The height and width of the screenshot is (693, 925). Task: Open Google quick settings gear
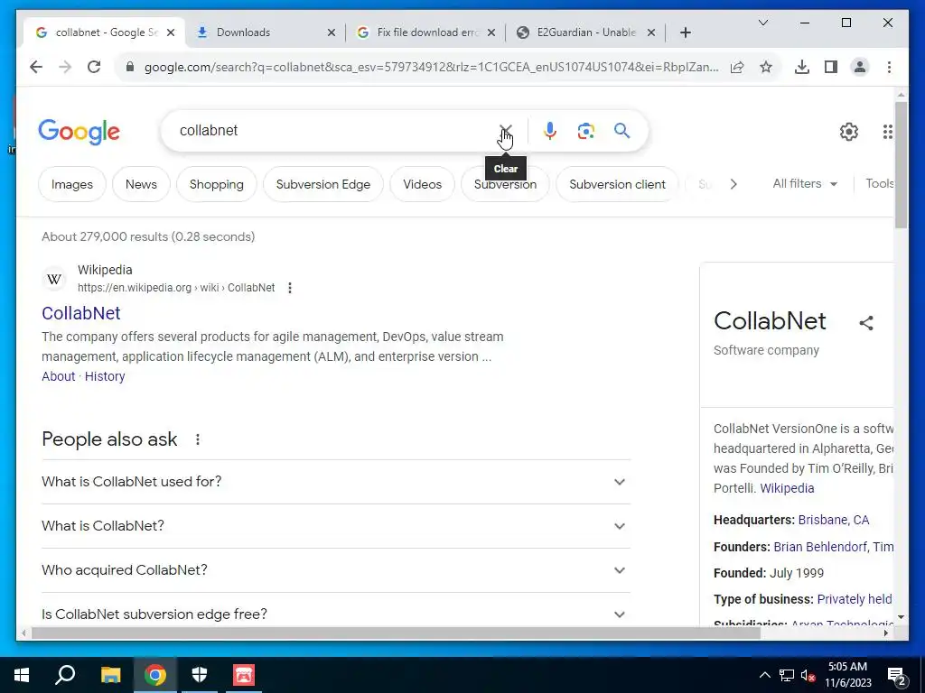(848, 132)
